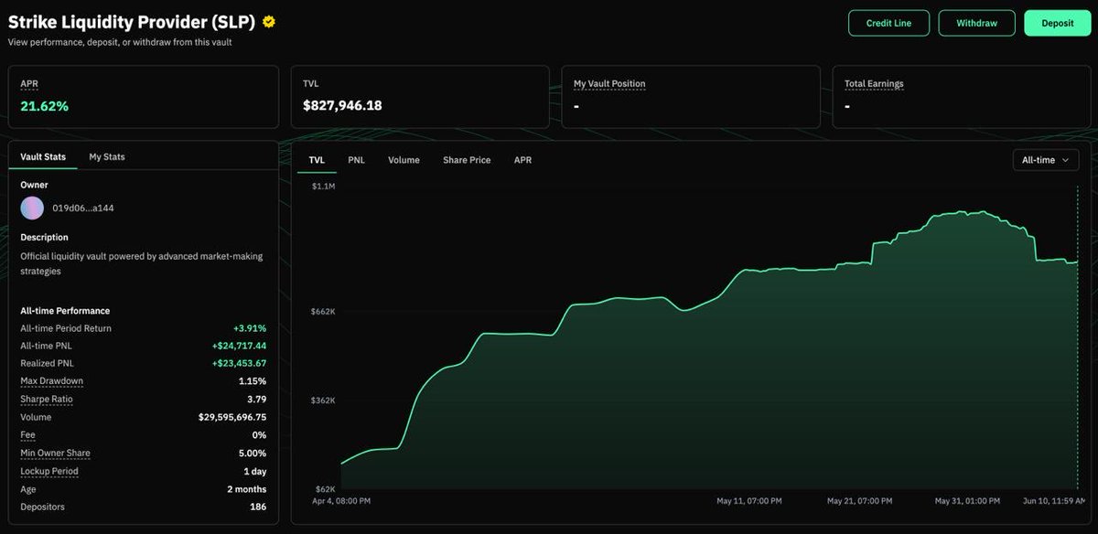Viewport: 1098px width, 534px height.
Task: Click the All-time PNL value +$24,717.44
Action: coord(237,346)
